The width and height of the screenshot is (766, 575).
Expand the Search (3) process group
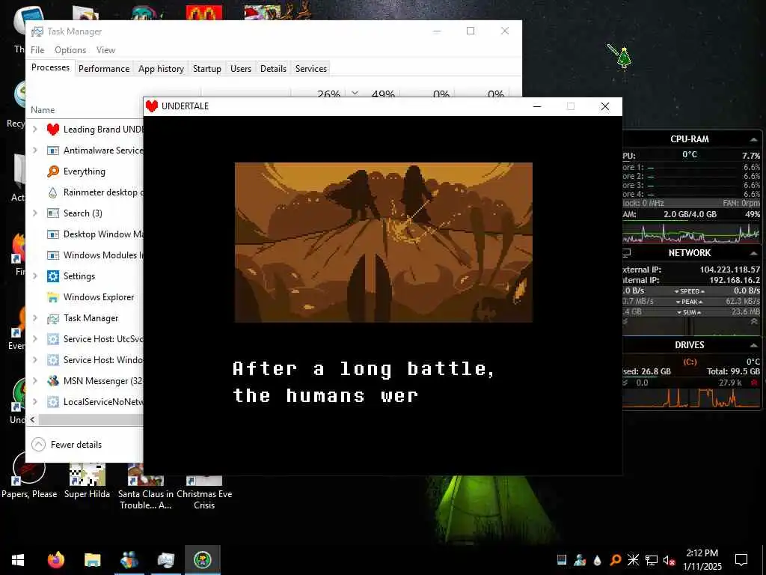coord(35,213)
